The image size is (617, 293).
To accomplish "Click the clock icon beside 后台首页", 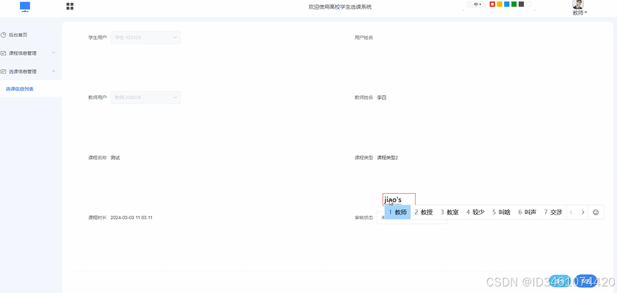I will [3, 35].
